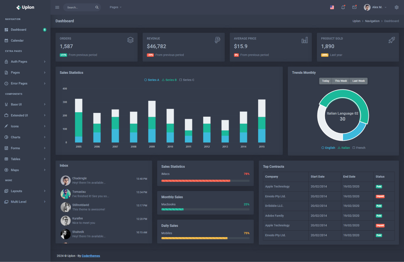Toggle Series C in the chart legend

click(187, 80)
